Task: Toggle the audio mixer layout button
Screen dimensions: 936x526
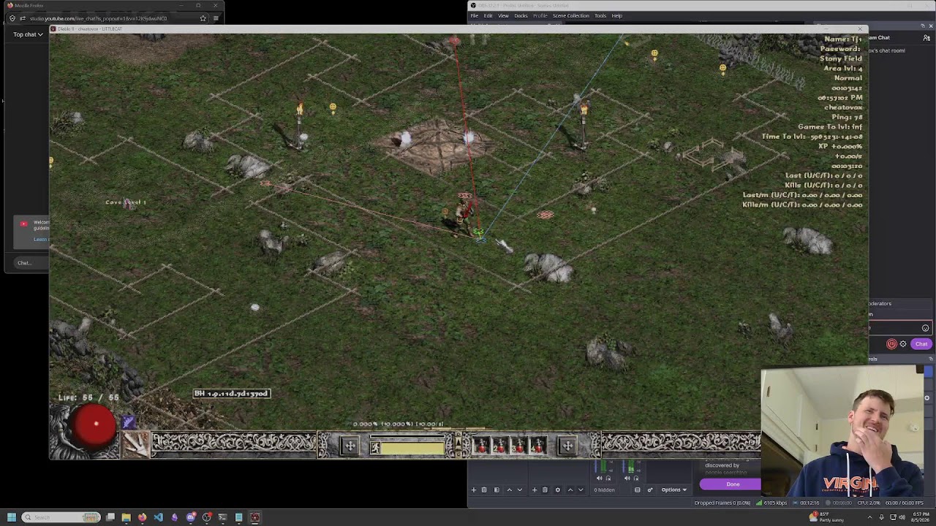Action: pyautogui.click(x=638, y=489)
